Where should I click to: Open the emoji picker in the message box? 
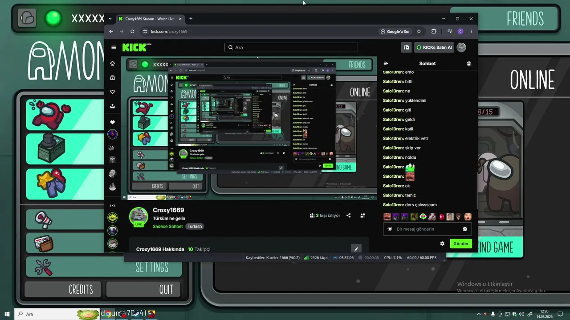pos(465,229)
